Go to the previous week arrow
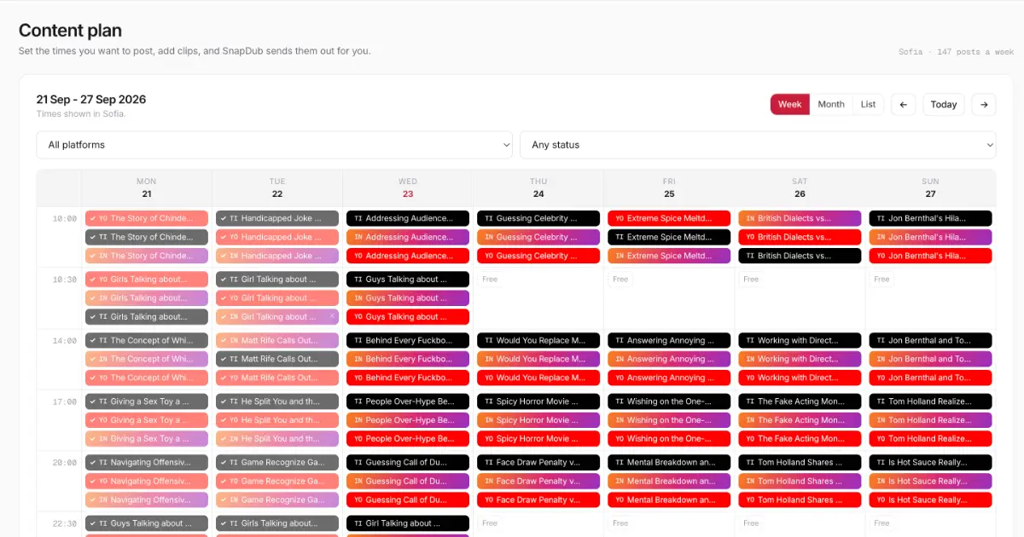Screen dimensions: 1024x537 (904, 105)
